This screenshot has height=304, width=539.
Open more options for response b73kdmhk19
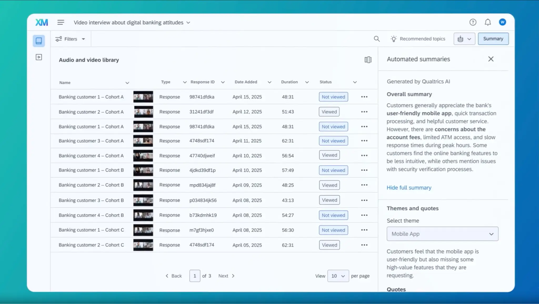coord(364,215)
